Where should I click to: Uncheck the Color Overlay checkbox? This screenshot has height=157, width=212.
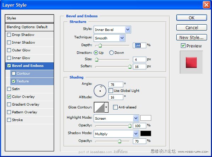click(x=9, y=97)
